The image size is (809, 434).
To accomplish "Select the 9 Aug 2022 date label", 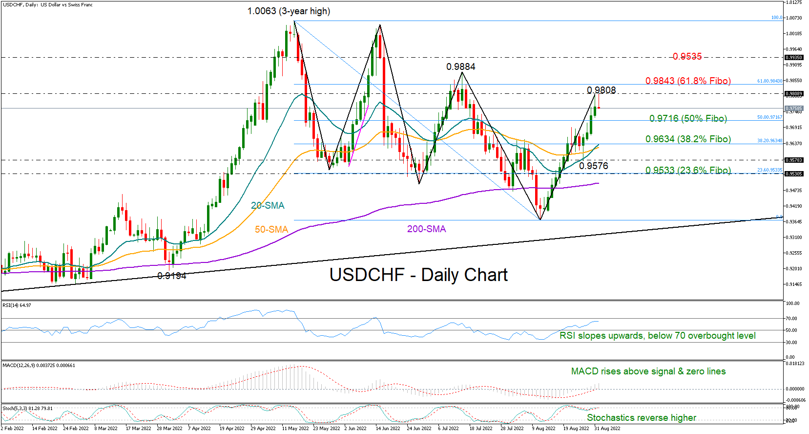I will [x=543, y=428].
